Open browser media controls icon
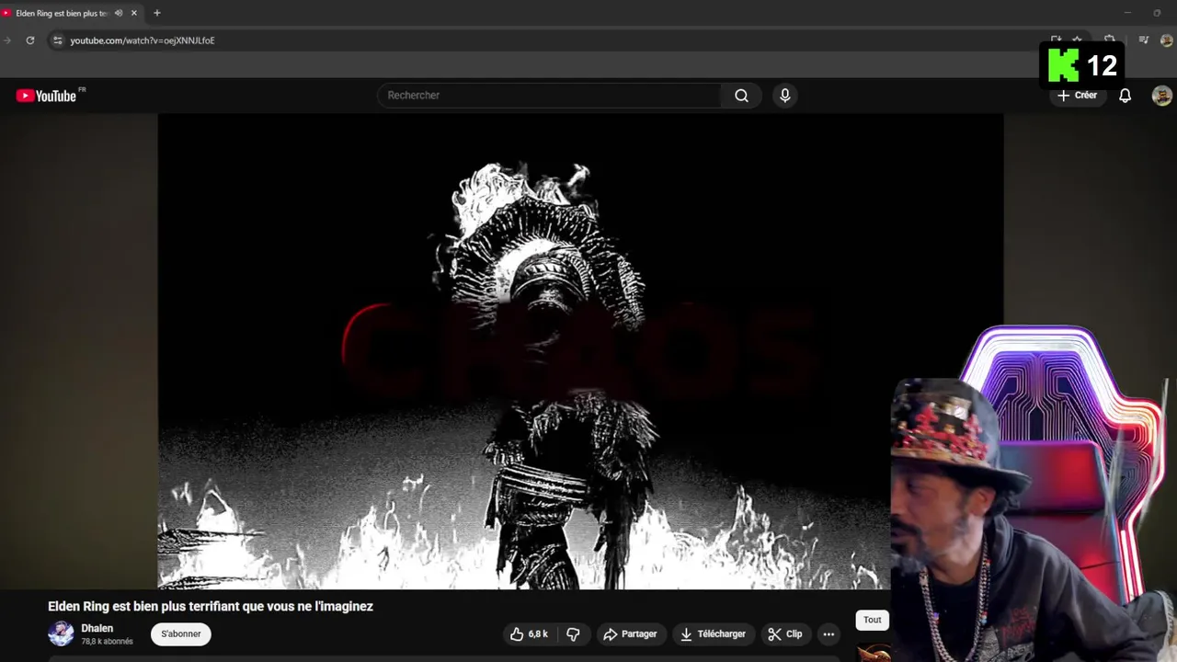This screenshot has width=1177, height=662. coord(1144,40)
